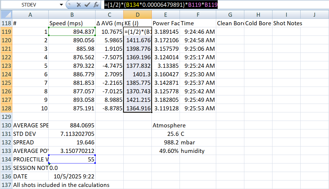Click the STD DEV value 7.113202705
Screen dimensions: 329x189
pos(72,134)
